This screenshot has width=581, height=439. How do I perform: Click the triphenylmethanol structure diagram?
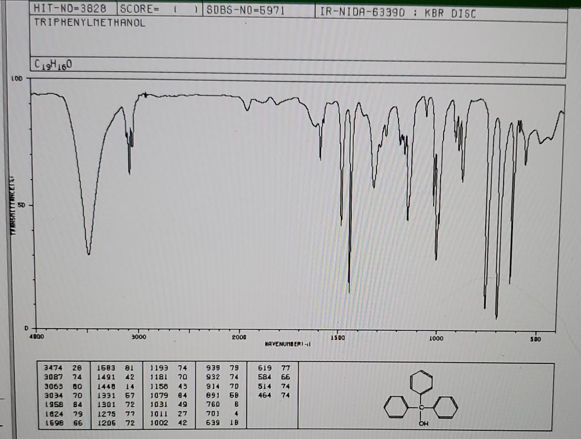pos(421,399)
